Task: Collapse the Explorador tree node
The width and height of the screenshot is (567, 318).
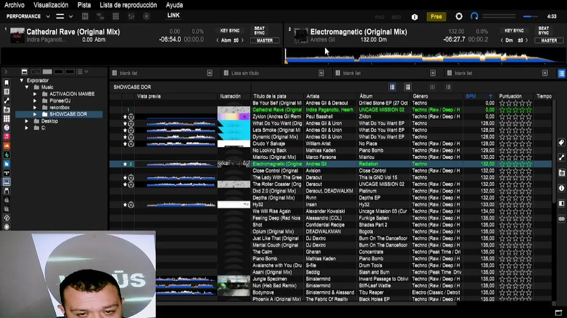Action: click(22, 80)
